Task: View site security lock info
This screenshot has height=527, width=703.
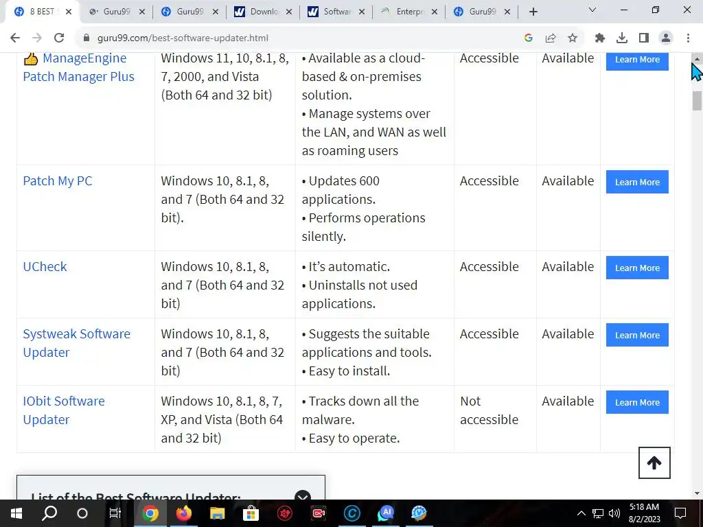Action: [87, 38]
